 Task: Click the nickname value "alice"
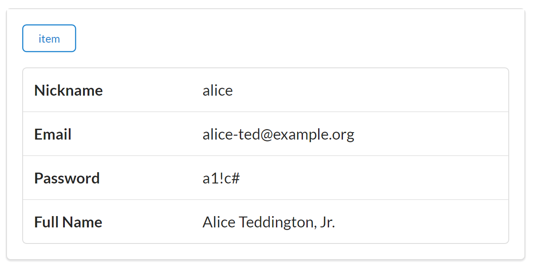(217, 90)
